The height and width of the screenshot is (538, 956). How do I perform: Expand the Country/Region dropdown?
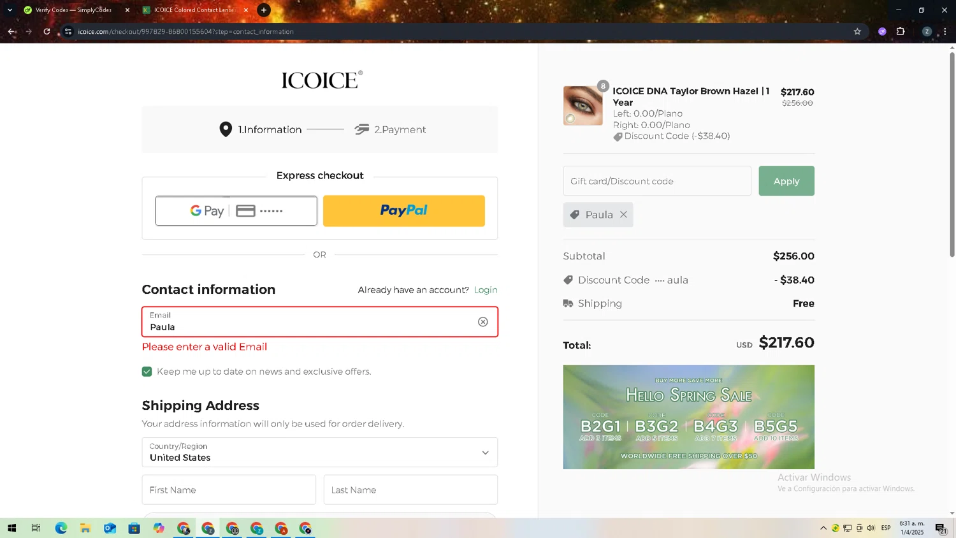click(320, 453)
